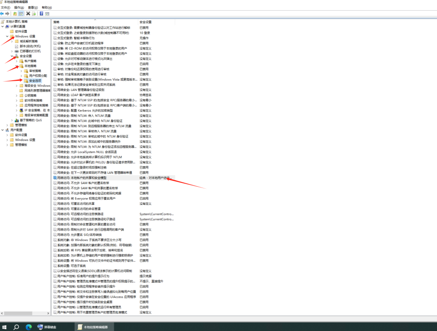437x331 pixels.
Task: Select 网络访问: 允许匿名 SID/名称转换
Action: 79,235
